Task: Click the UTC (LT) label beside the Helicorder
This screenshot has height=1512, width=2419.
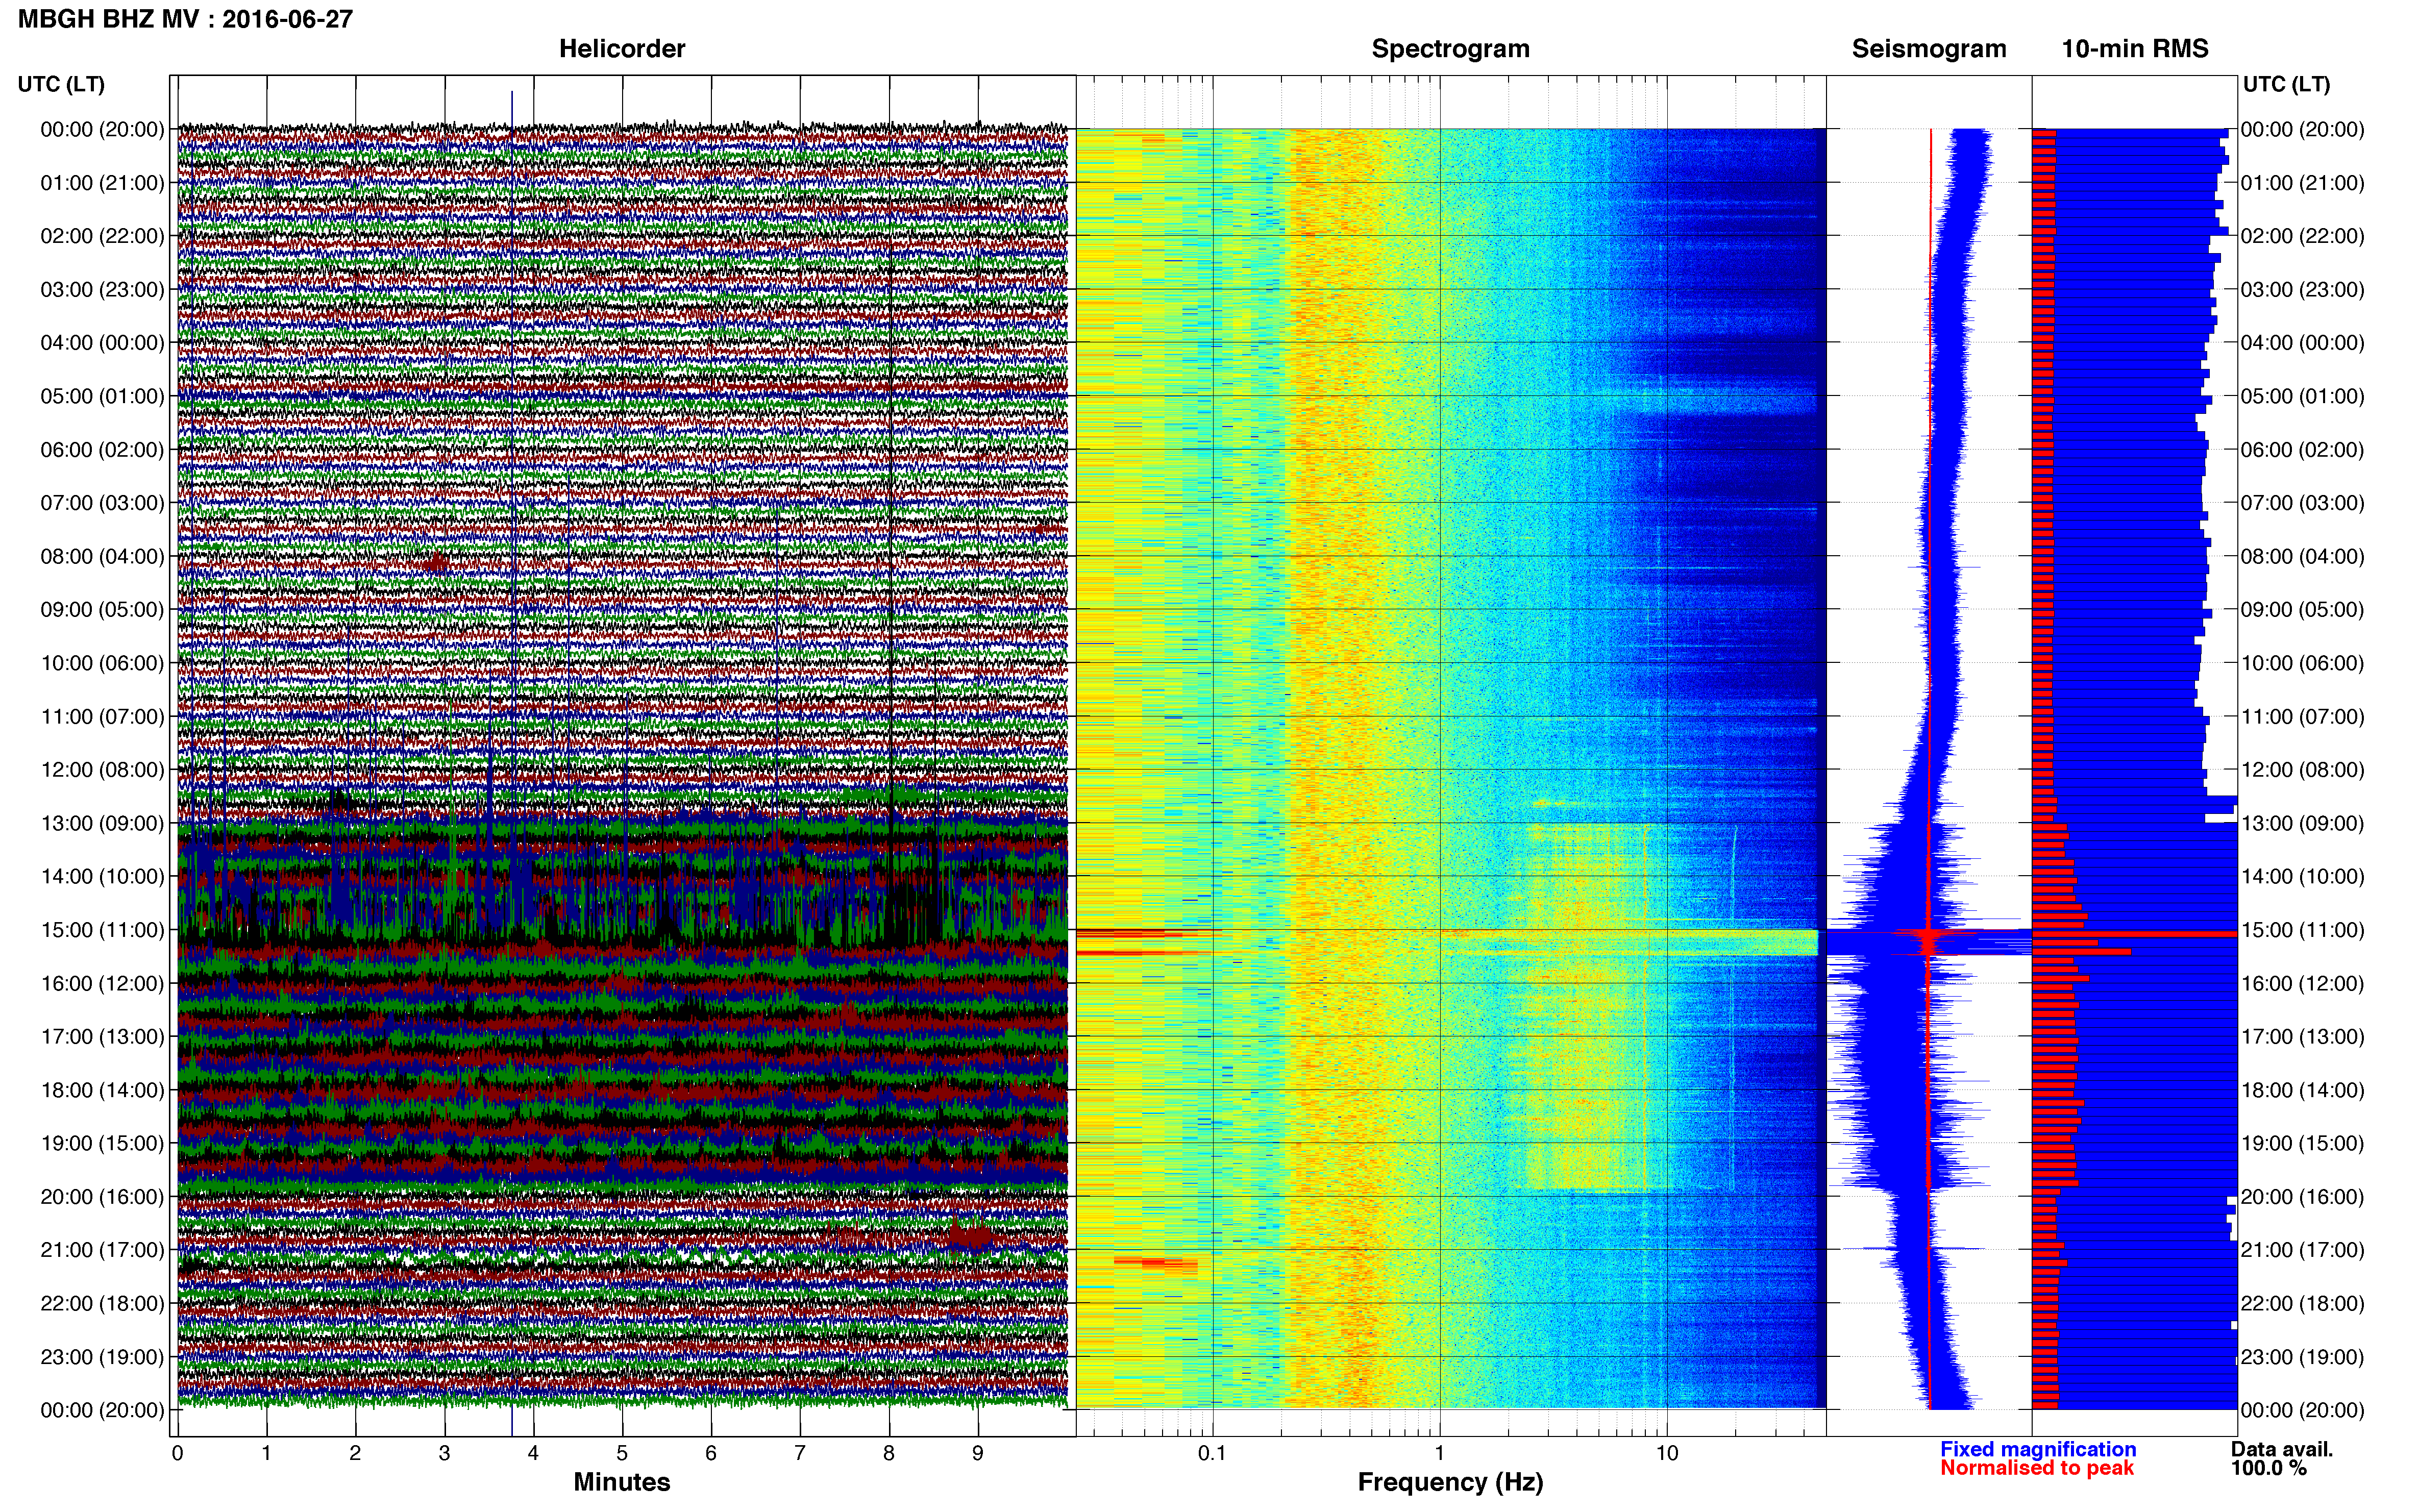Action: point(61,84)
